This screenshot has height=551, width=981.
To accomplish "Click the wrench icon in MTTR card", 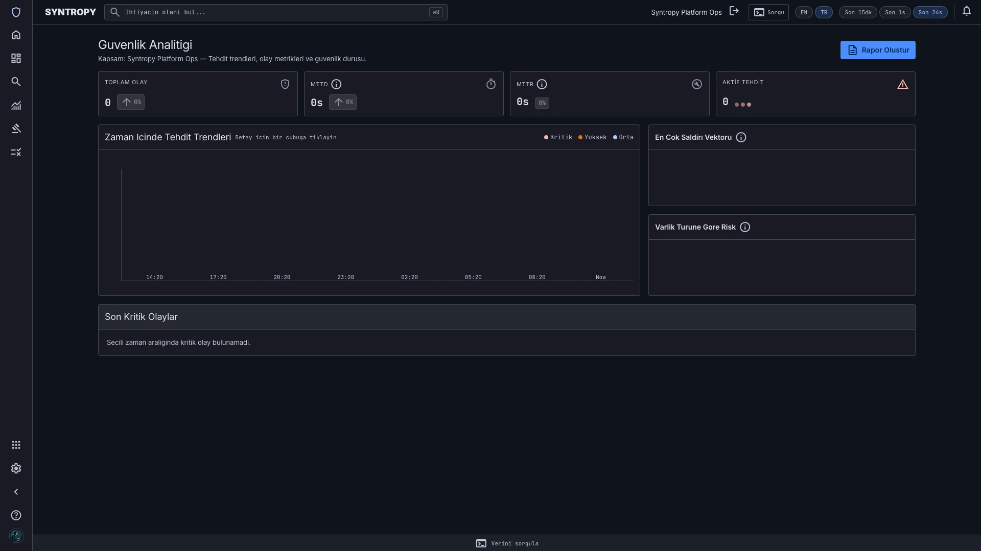I will click(x=697, y=84).
